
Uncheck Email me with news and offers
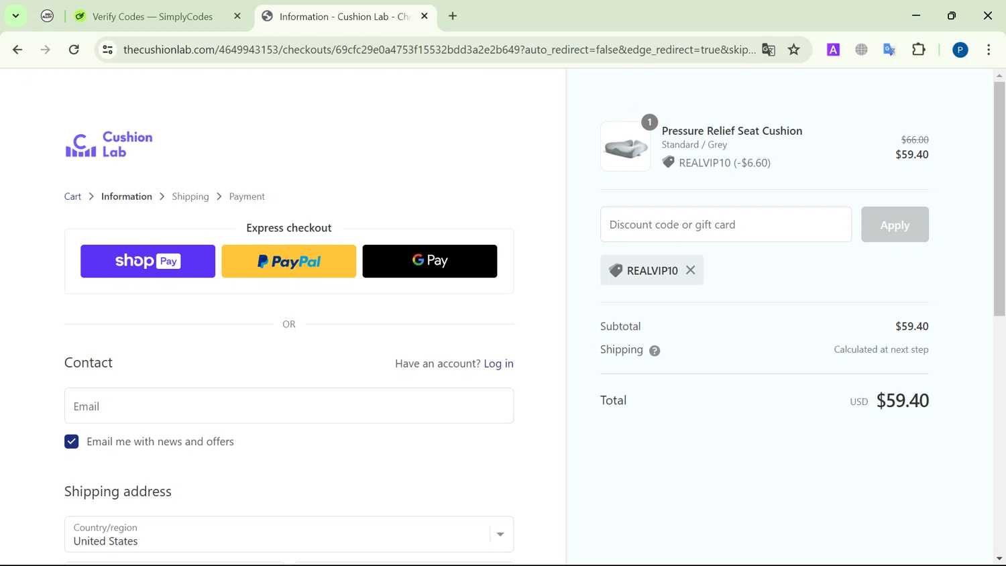pos(72,441)
